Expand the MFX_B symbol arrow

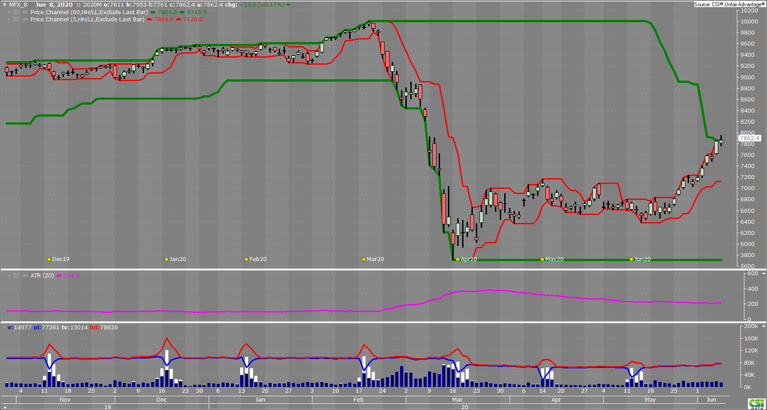(x=4, y=5)
